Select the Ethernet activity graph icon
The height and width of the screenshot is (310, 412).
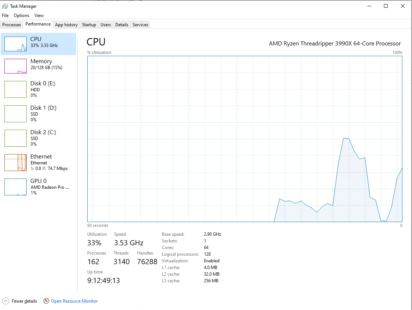point(15,162)
